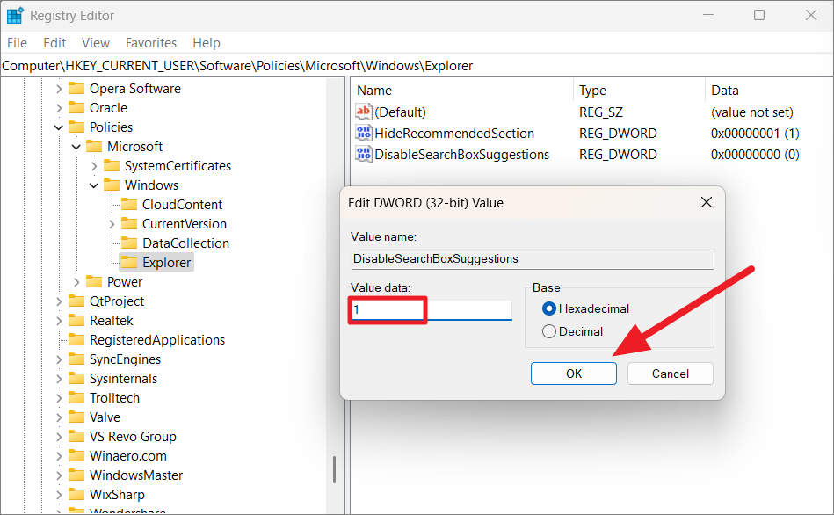Expand the Valve key

59,417
